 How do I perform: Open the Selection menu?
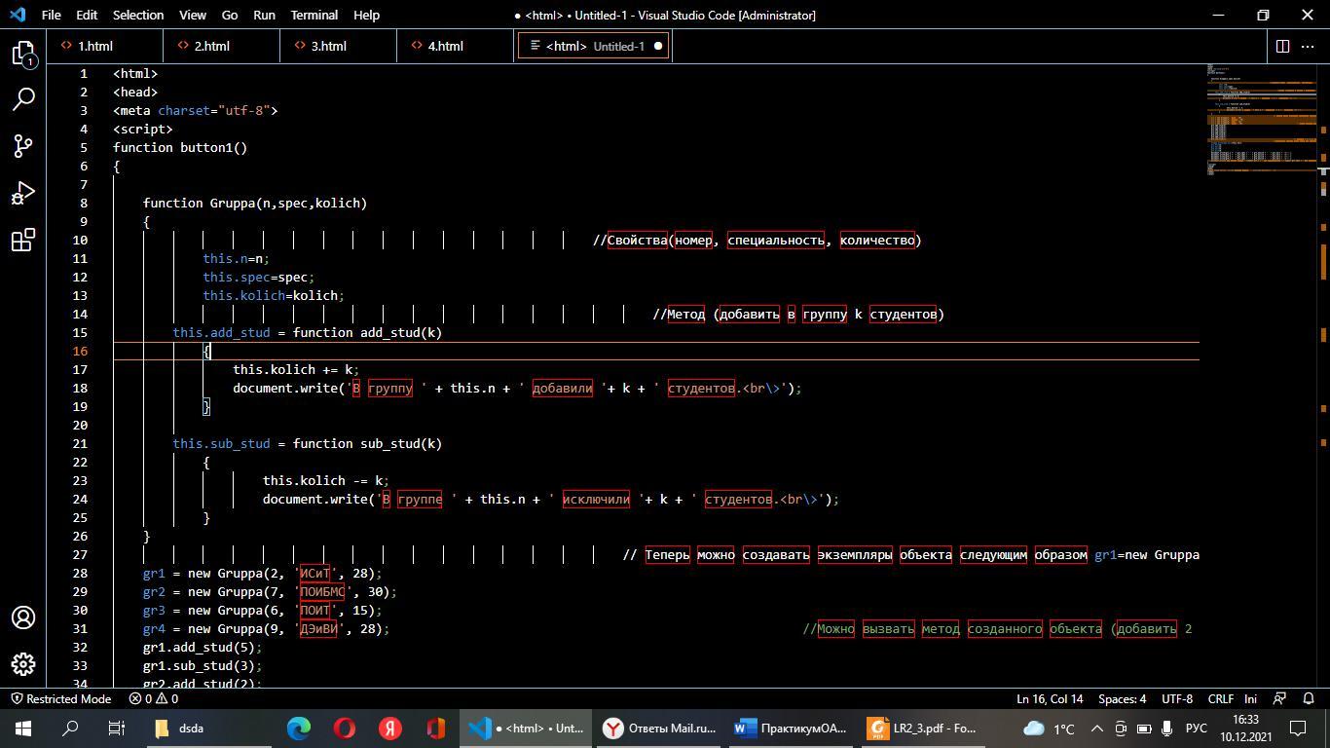click(138, 15)
